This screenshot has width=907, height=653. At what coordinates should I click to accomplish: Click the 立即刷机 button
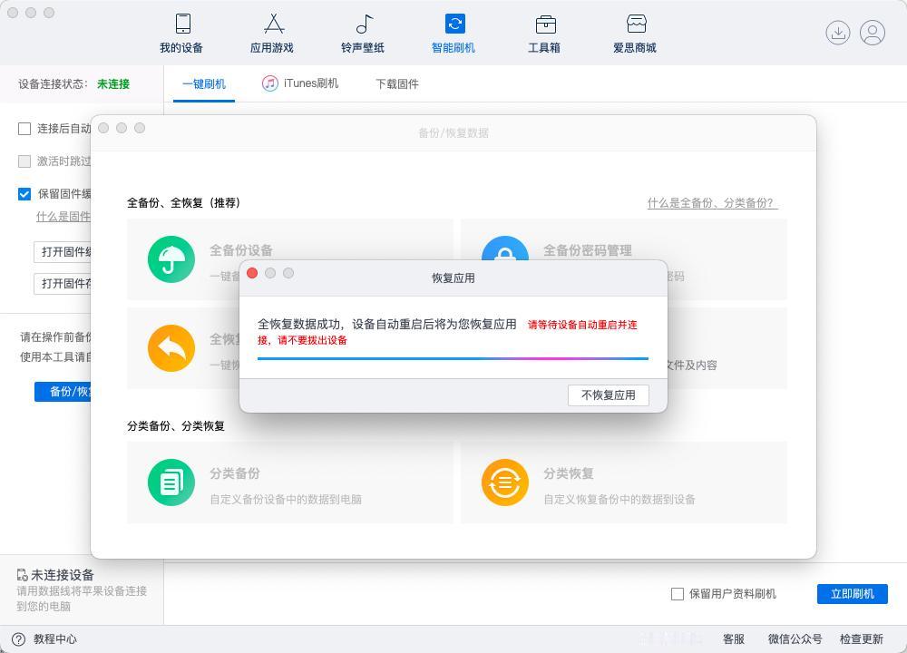[852, 593]
